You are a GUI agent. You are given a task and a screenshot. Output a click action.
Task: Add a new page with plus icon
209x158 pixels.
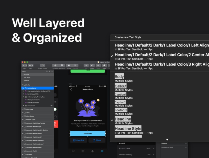coord(49,71)
